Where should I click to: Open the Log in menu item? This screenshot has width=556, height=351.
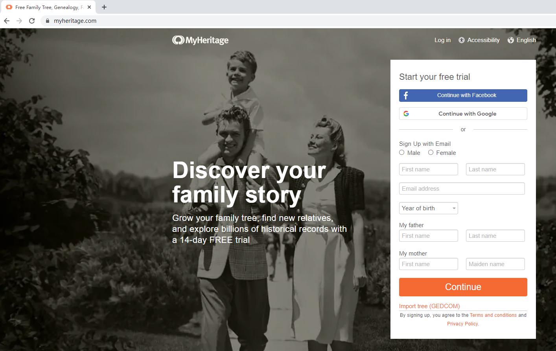pyautogui.click(x=442, y=40)
